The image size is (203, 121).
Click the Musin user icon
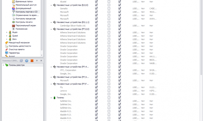coord(10,32)
